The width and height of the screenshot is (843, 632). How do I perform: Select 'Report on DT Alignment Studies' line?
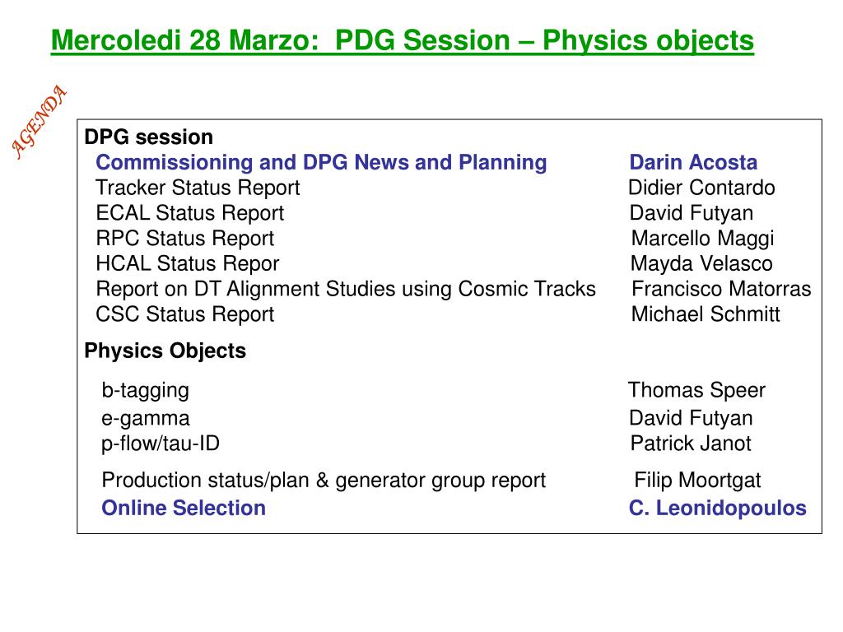[x=346, y=289]
